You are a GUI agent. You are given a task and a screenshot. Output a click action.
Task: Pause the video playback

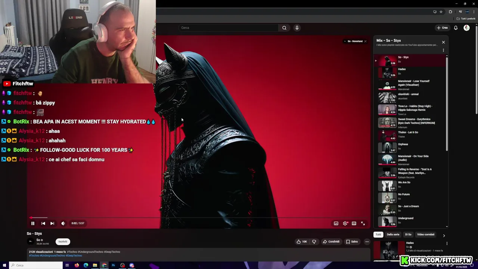[x=33, y=223]
